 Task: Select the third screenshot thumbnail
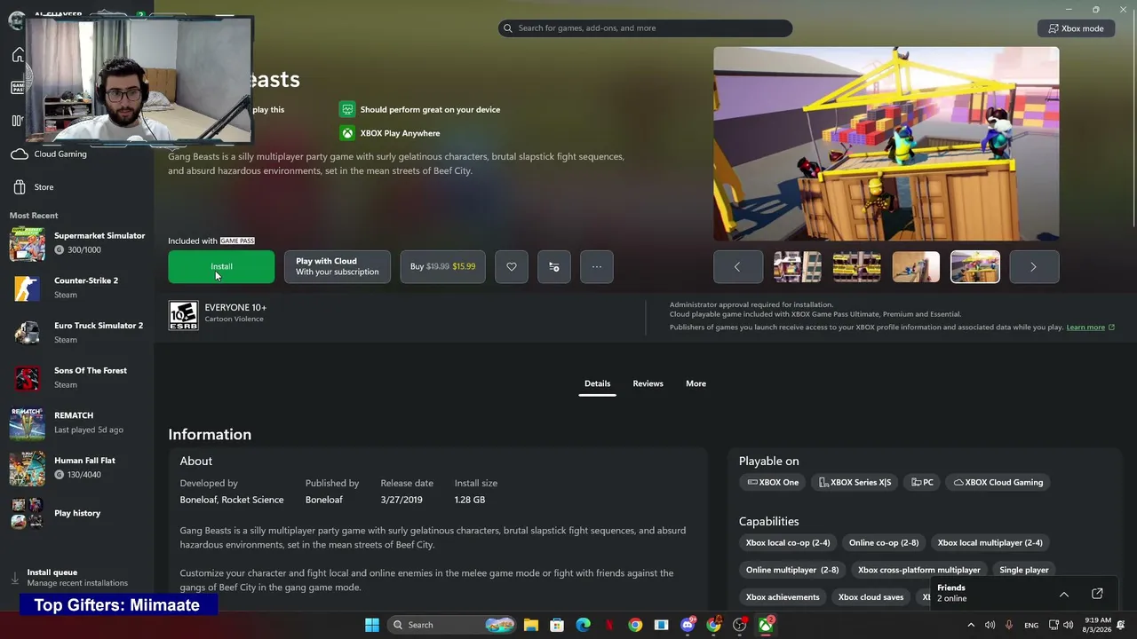pyautogui.click(x=916, y=267)
